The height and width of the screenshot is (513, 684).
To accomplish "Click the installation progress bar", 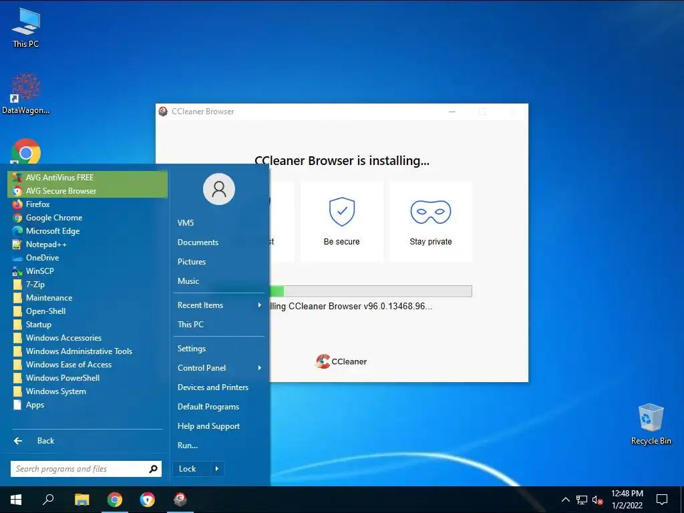I will click(370, 291).
